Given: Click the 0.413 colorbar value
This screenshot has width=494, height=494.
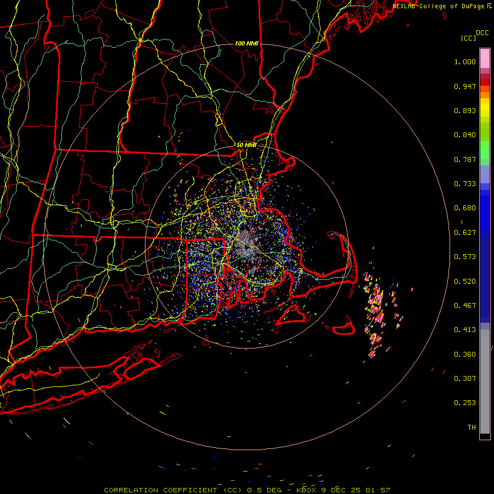Looking at the screenshot, I should tap(465, 330).
